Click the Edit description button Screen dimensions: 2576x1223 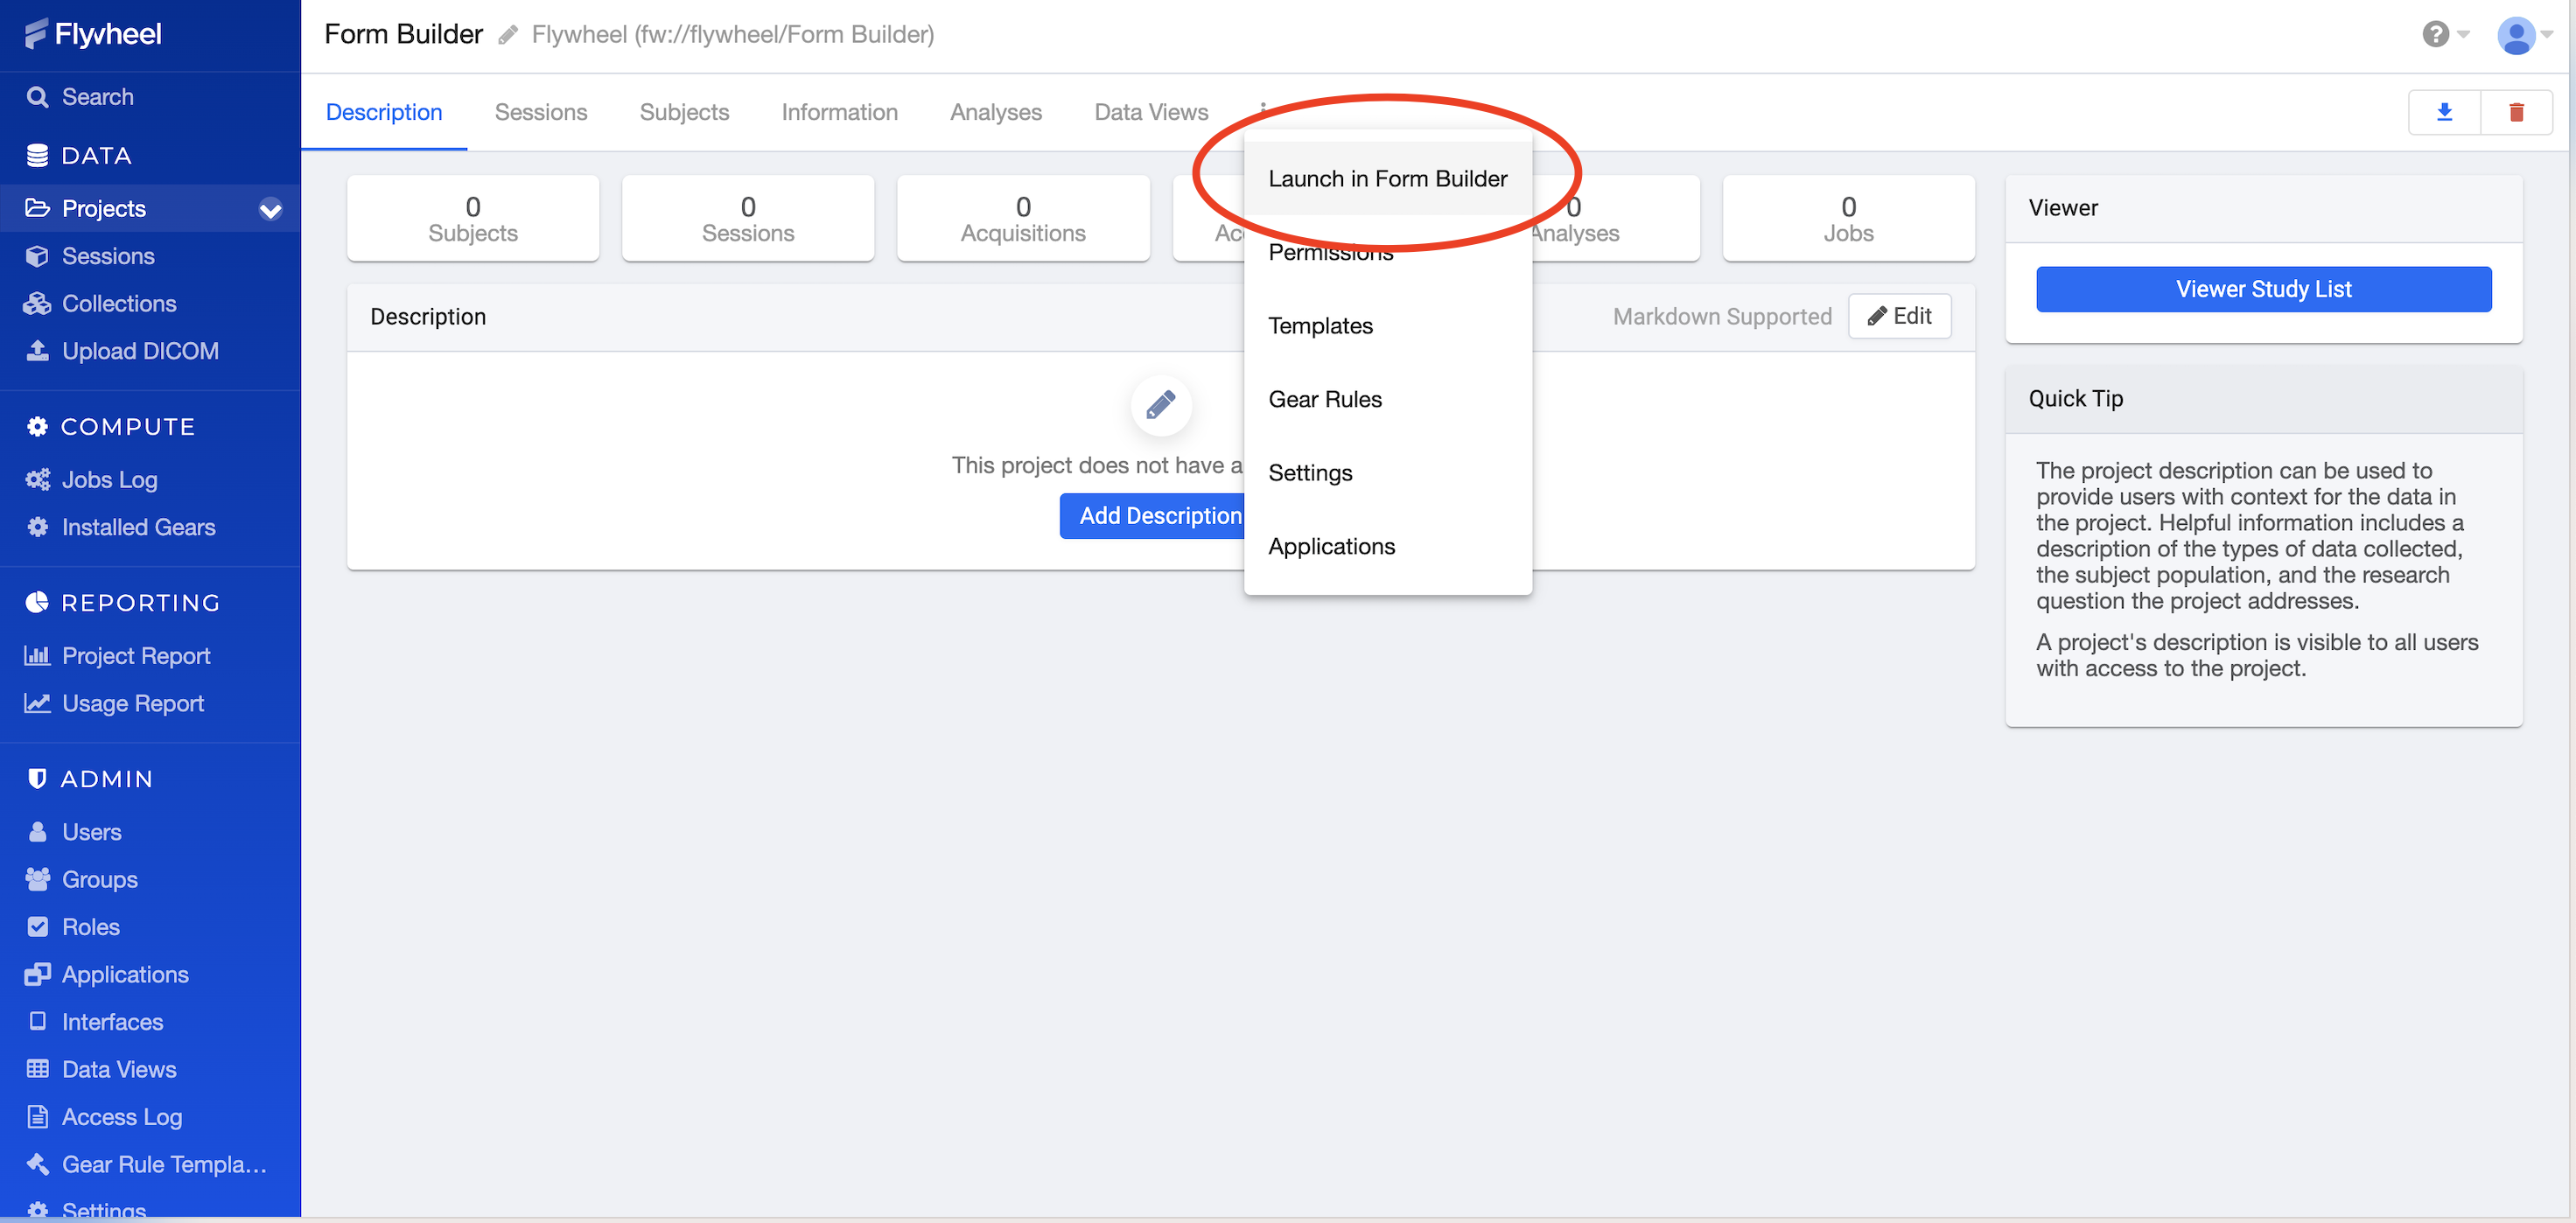1899,316
